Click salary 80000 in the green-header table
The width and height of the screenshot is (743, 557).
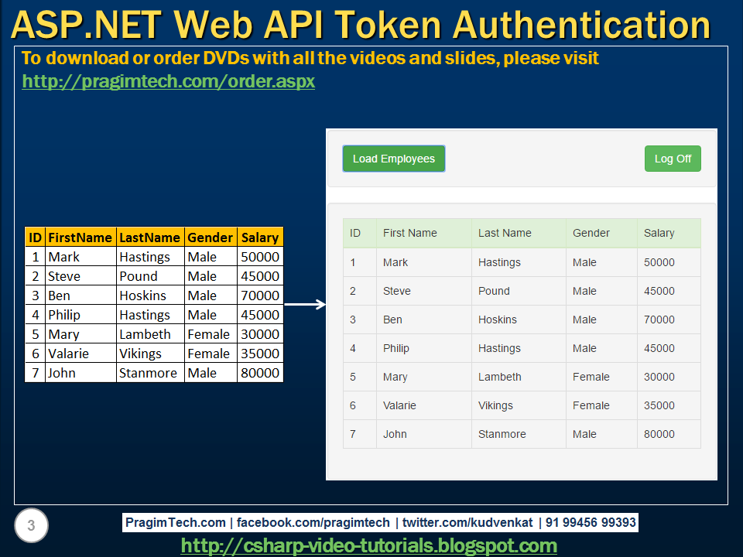tap(659, 434)
